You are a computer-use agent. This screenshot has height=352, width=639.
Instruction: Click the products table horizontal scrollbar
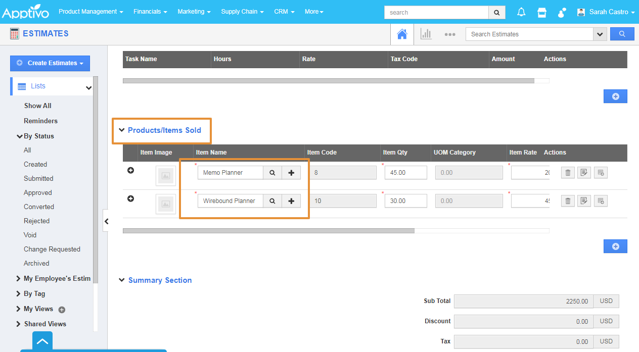[x=268, y=231]
